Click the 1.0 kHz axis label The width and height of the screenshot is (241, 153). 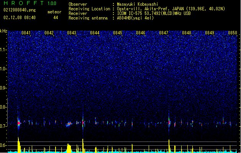coord(3,69)
